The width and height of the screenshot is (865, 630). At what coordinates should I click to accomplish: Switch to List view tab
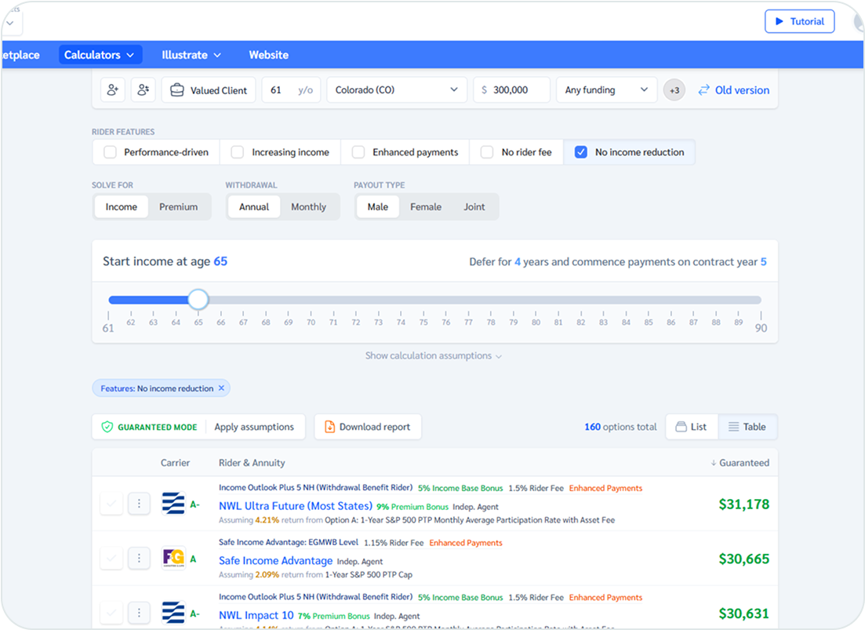pos(692,427)
